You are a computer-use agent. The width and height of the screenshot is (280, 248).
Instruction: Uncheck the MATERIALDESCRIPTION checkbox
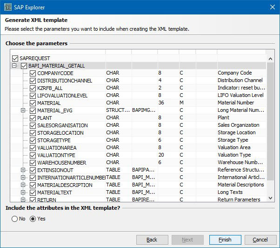pos(33,185)
